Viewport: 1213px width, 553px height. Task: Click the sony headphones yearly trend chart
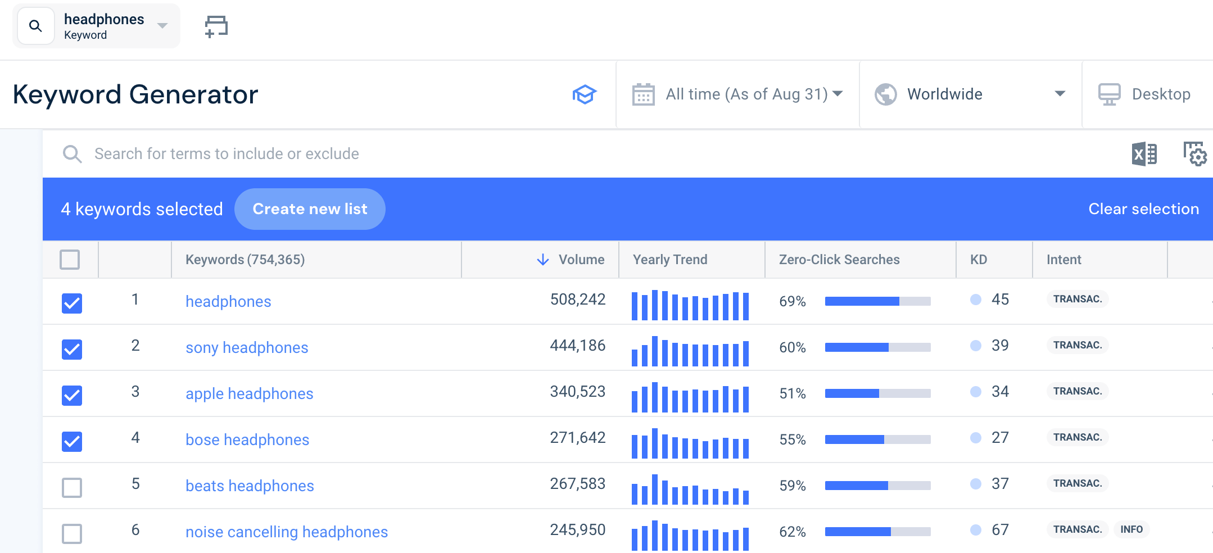[690, 351]
